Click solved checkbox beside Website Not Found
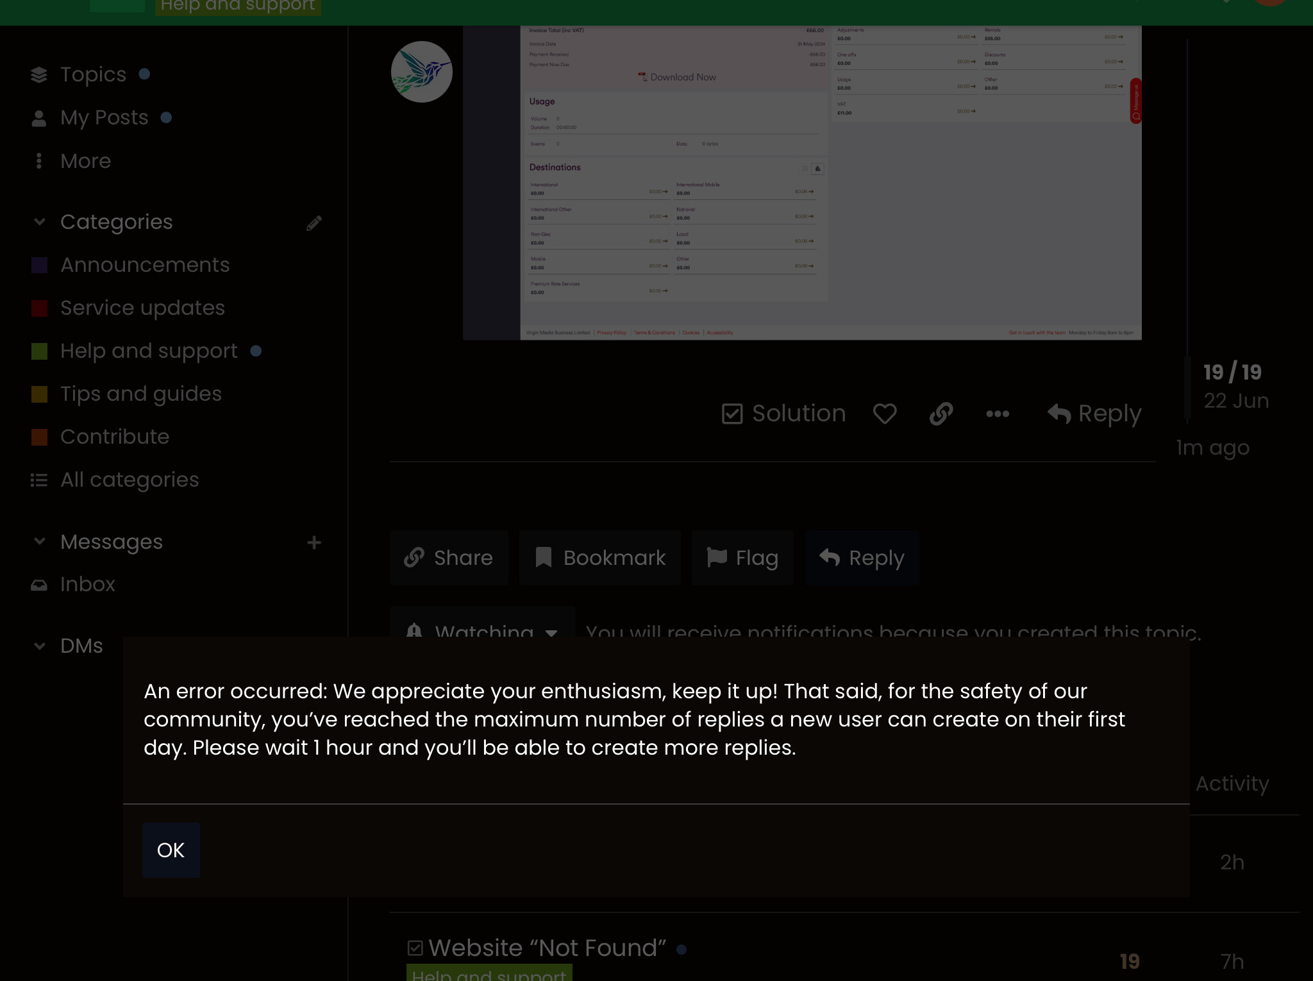1313x981 pixels. [x=415, y=948]
